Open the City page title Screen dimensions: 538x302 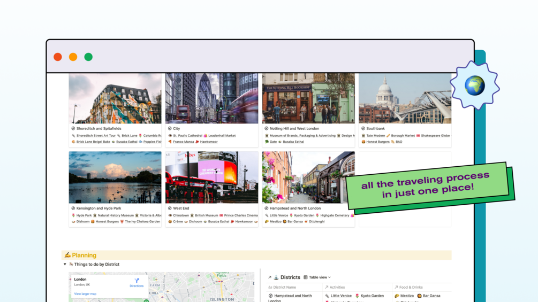click(x=176, y=128)
